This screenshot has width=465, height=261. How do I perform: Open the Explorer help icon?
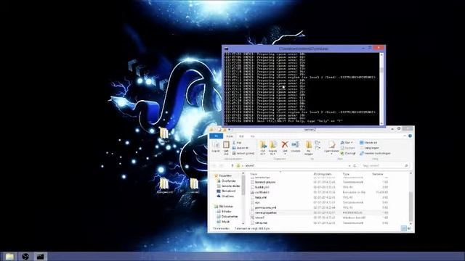click(x=410, y=136)
